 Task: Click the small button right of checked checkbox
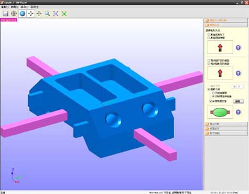[x=239, y=101]
